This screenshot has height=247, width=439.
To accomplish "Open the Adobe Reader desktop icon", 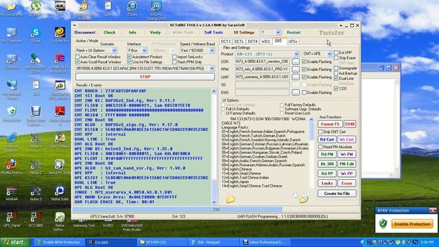I will coord(60,116).
